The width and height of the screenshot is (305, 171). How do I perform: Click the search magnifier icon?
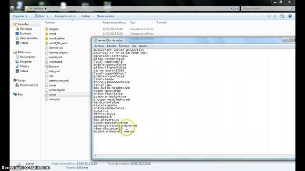[292, 9]
